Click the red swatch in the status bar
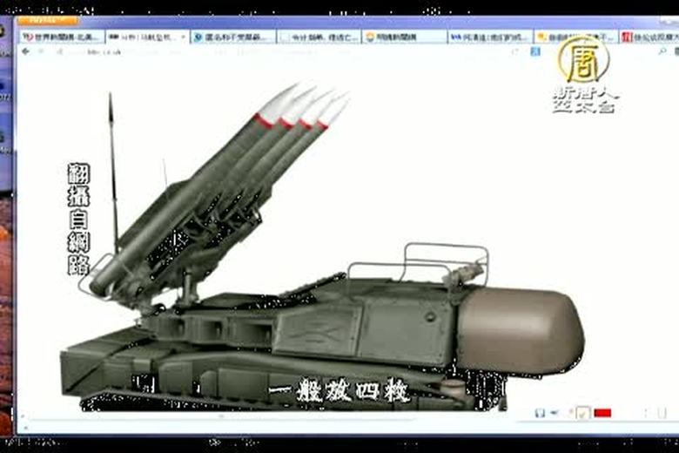 click(x=602, y=413)
